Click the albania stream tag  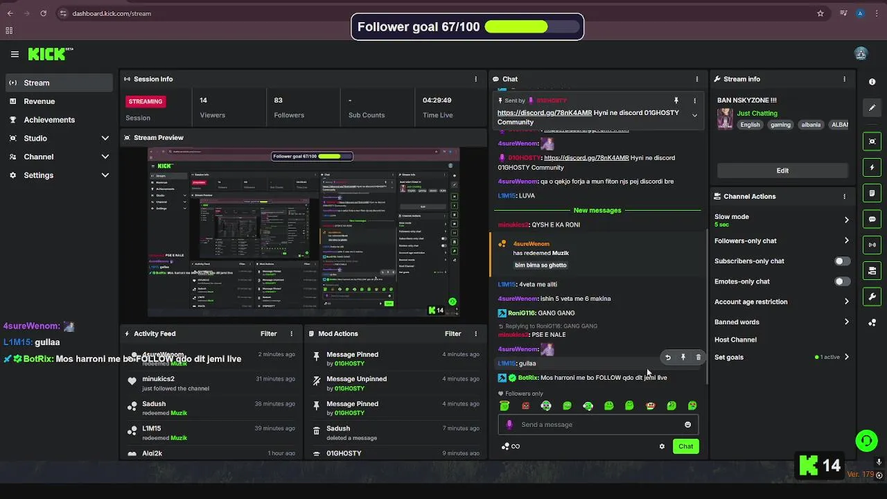coord(811,125)
